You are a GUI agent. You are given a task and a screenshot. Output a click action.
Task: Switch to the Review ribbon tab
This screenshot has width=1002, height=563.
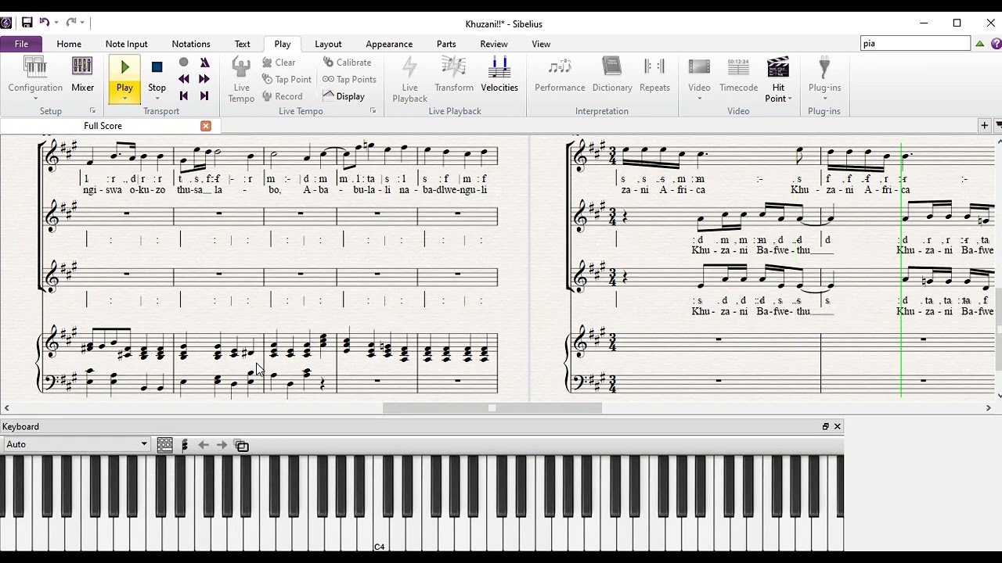494,44
